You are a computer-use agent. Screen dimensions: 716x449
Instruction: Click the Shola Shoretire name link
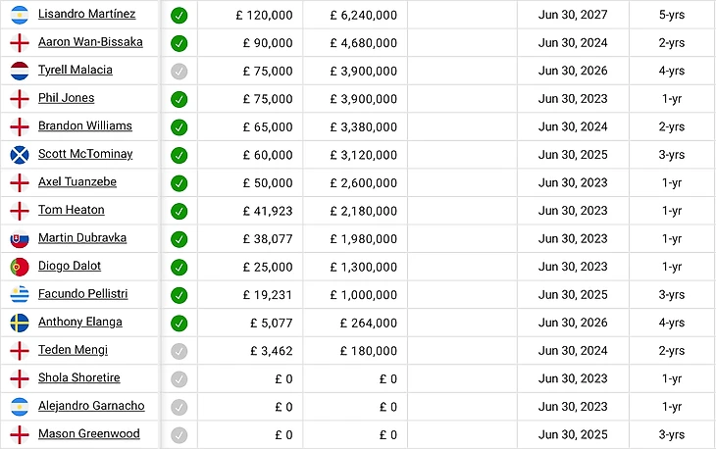point(78,378)
